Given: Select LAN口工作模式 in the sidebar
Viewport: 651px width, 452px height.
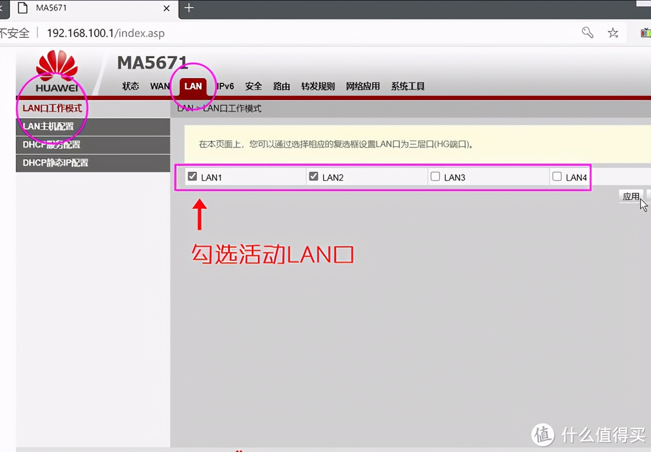Looking at the screenshot, I should 93,108.
